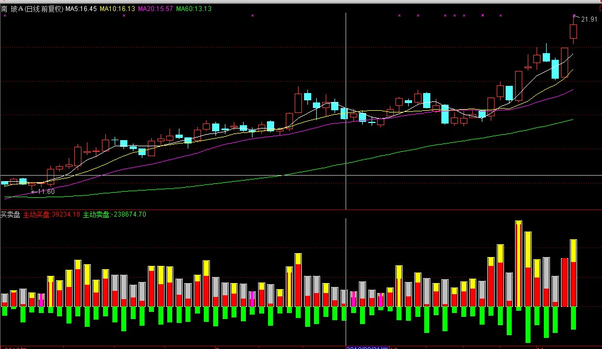The height and width of the screenshot is (349, 602).
Task: Click the 买卖盘 sub-chart indicator name
Action: tap(11, 214)
